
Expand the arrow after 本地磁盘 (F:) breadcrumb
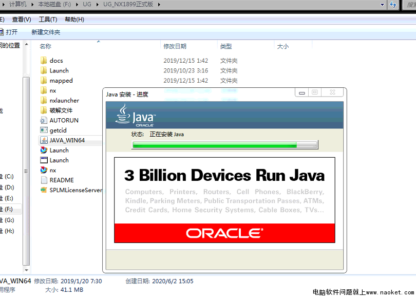tap(77, 5)
